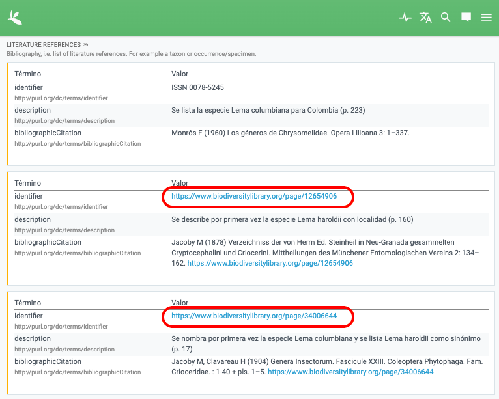Click the Lema haroldii description text

[292, 220]
